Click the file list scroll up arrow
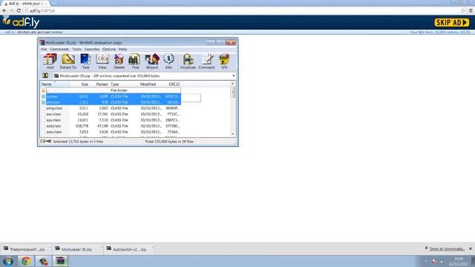This screenshot has height=267, width=475. tap(233, 84)
